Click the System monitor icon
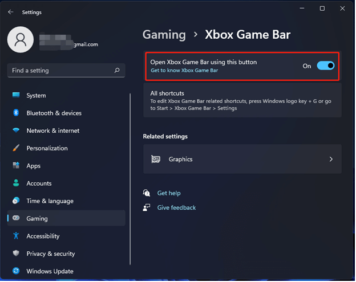This screenshot has width=356, height=282. [16, 95]
